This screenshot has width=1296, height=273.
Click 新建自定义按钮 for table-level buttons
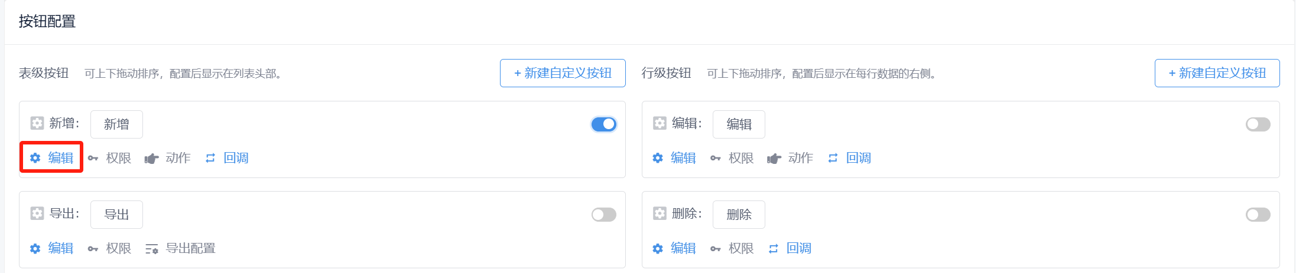tap(563, 73)
